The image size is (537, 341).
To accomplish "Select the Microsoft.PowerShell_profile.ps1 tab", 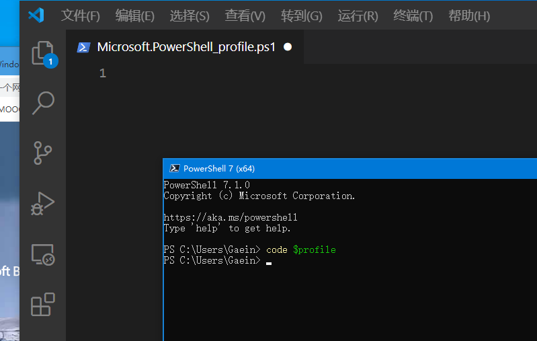I will pos(185,47).
